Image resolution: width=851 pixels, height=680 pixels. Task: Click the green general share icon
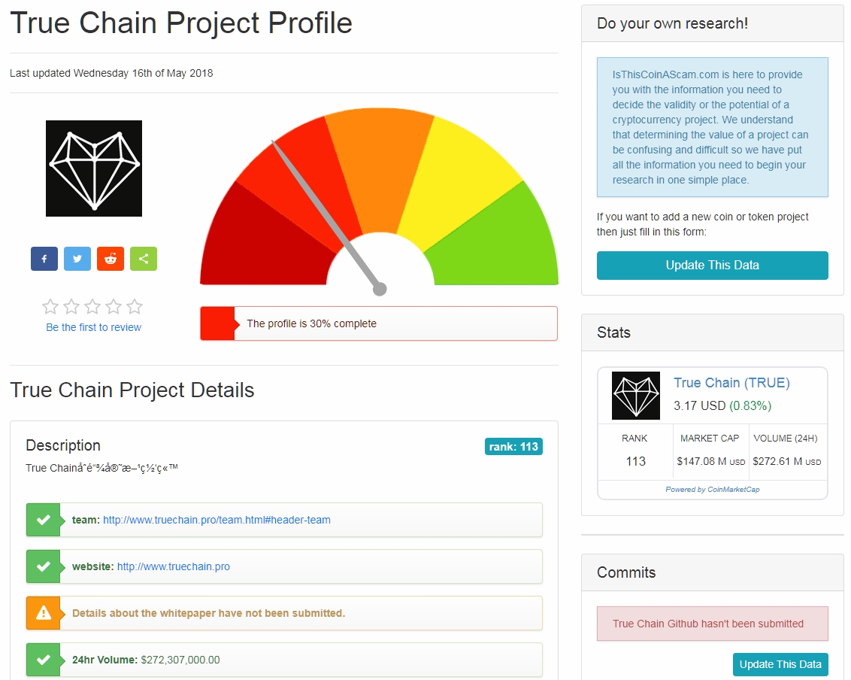click(144, 259)
